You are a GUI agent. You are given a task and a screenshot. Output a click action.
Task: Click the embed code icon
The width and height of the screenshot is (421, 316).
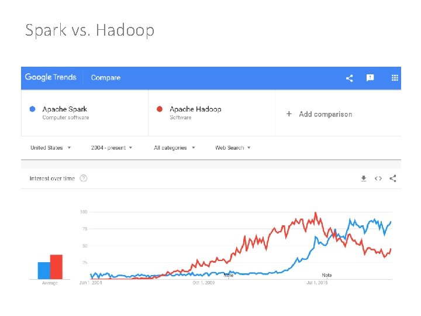pyautogui.click(x=378, y=178)
